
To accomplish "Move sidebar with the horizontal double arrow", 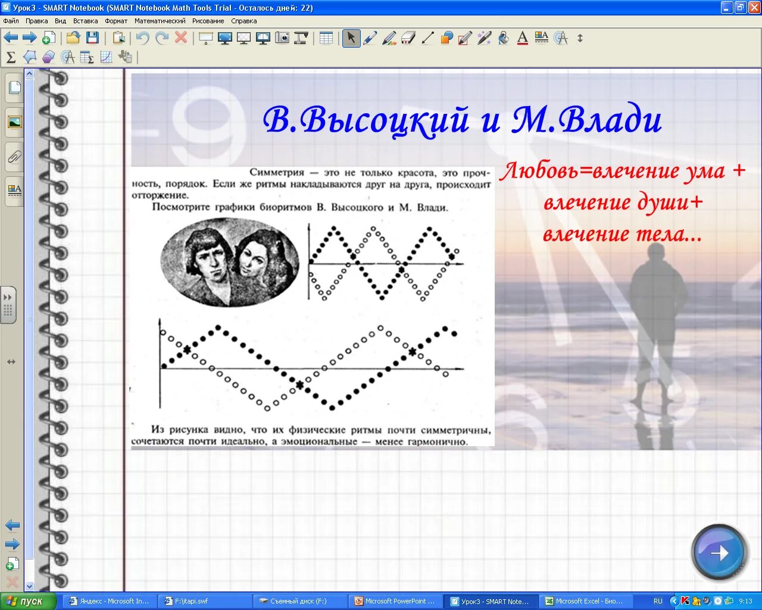I will [11, 362].
